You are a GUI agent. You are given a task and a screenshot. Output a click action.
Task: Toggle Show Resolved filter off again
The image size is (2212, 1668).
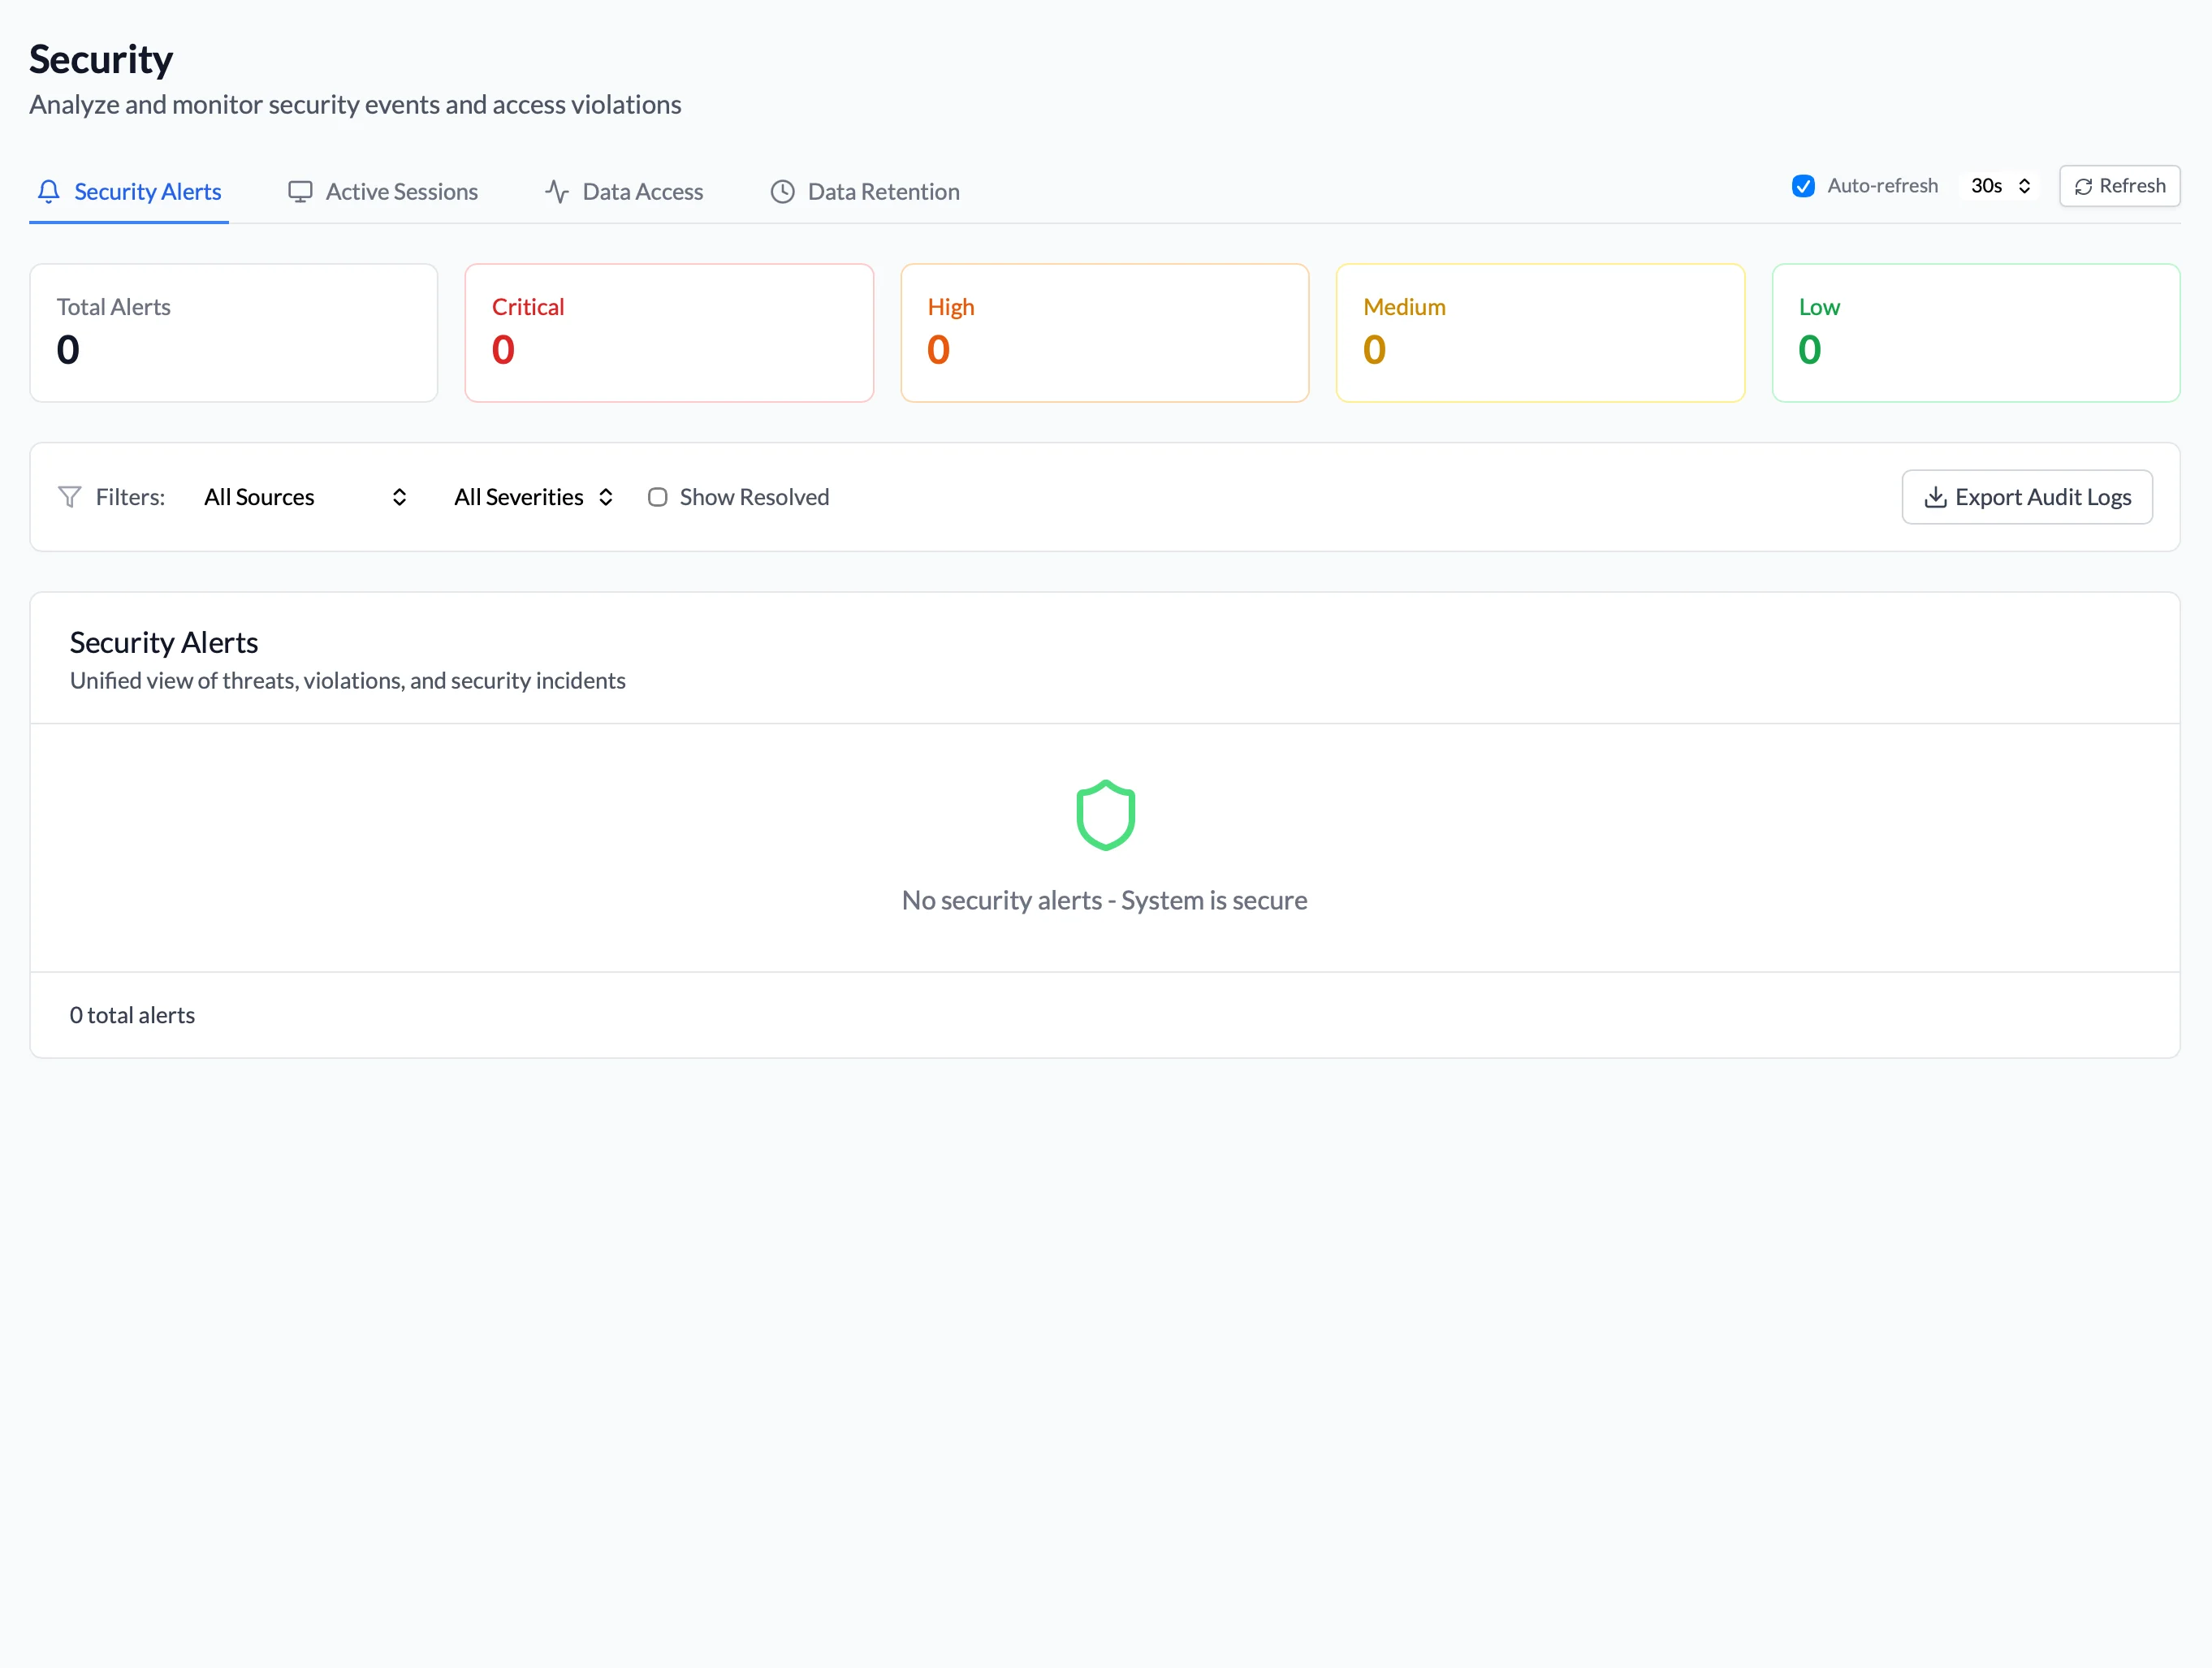pos(658,496)
